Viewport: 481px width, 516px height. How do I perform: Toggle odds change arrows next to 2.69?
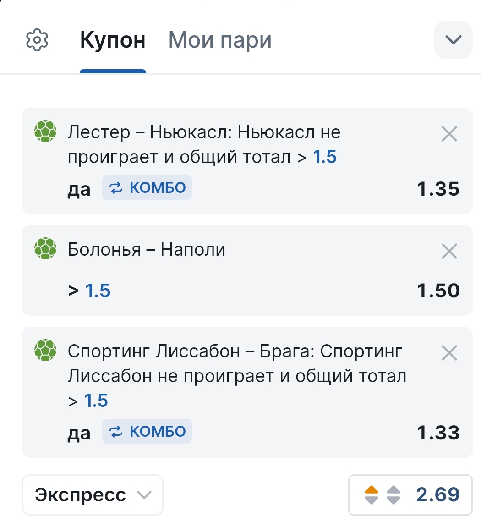(383, 495)
